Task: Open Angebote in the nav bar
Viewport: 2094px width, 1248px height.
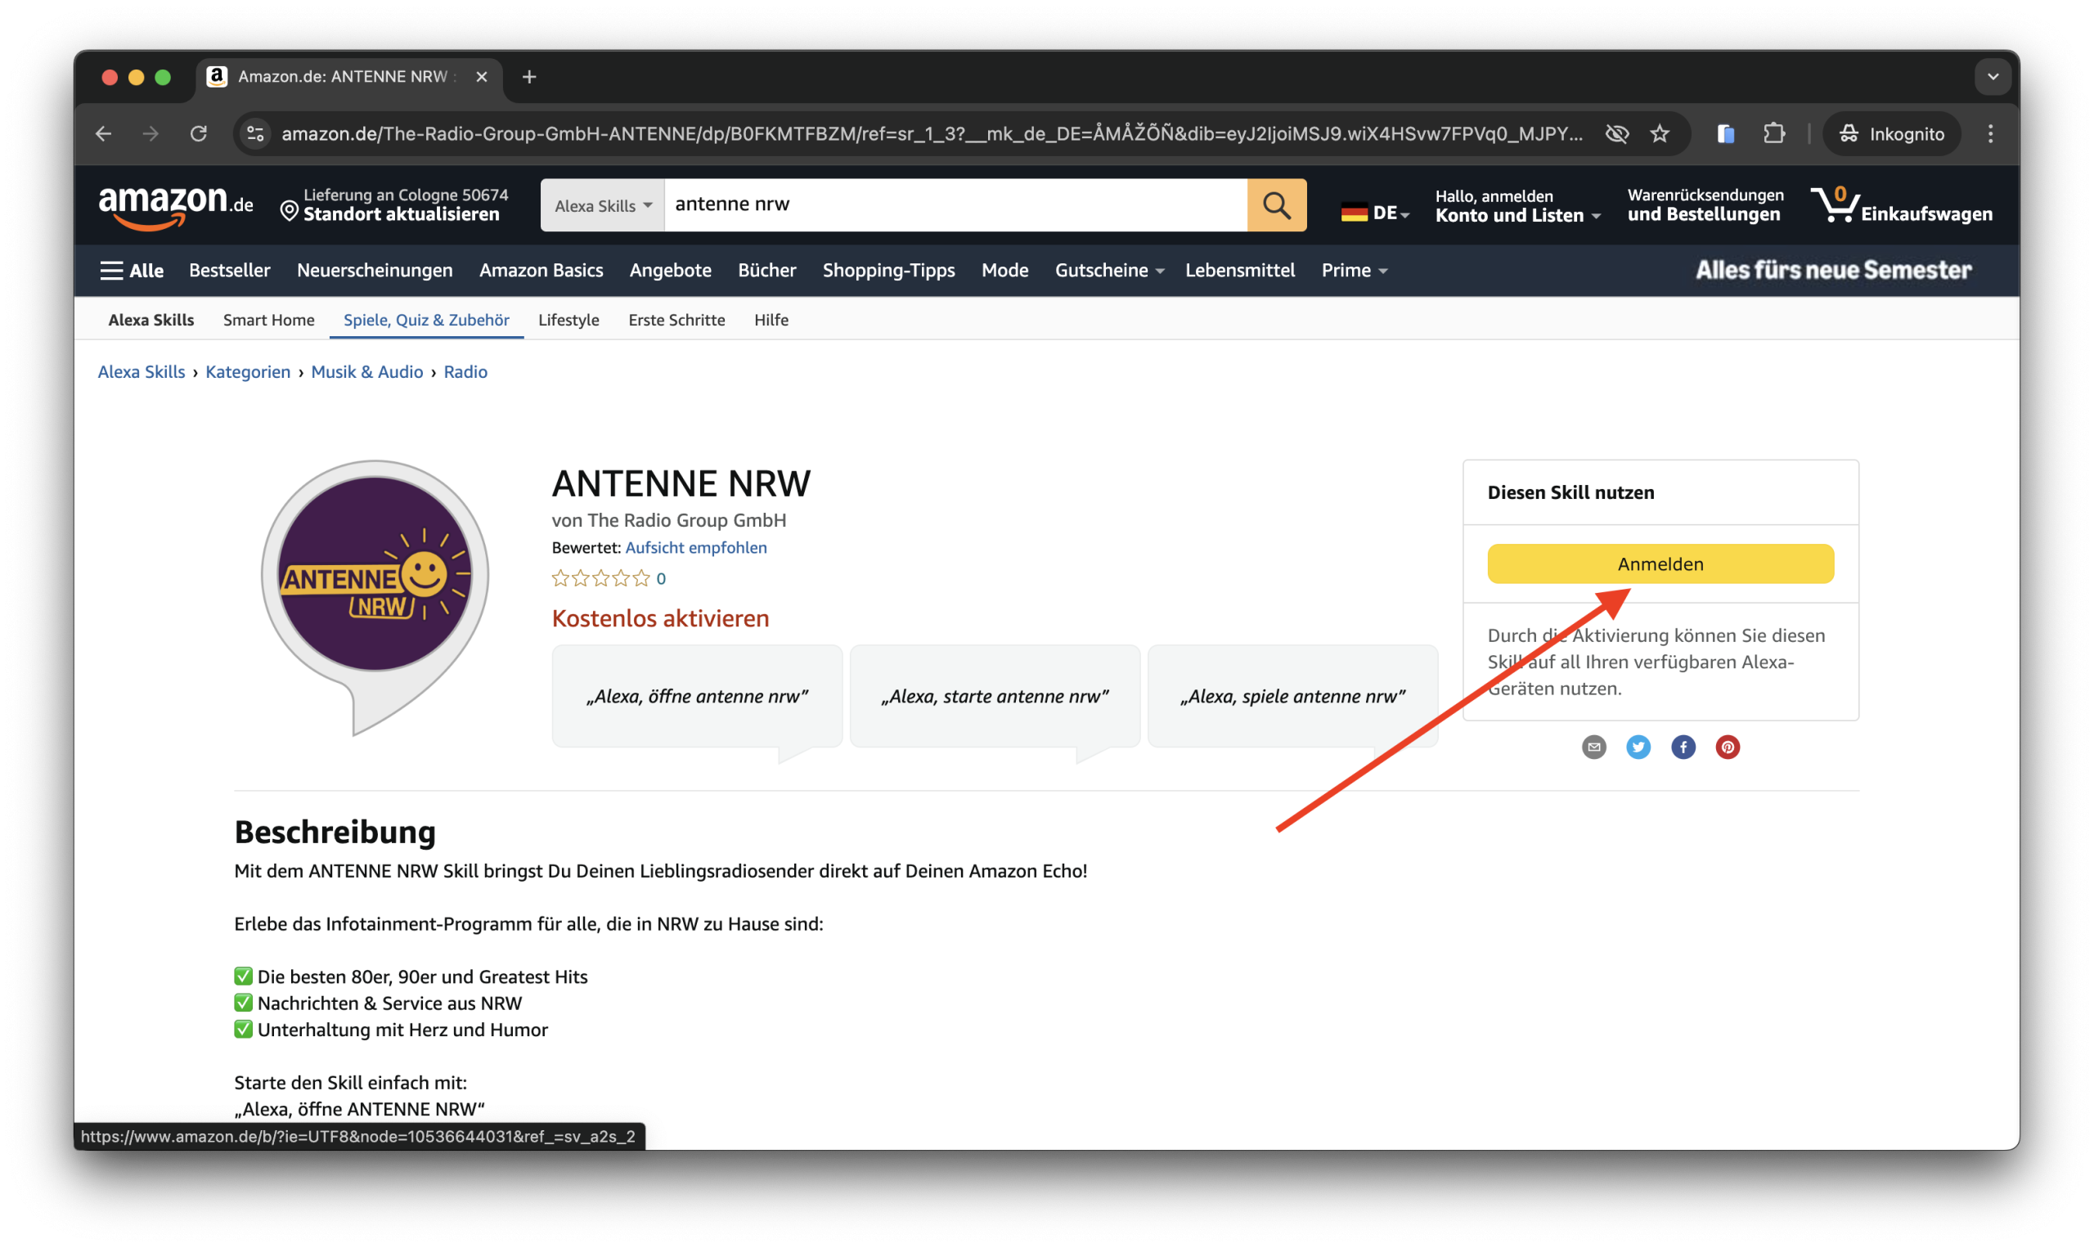Action: [x=670, y=271]
